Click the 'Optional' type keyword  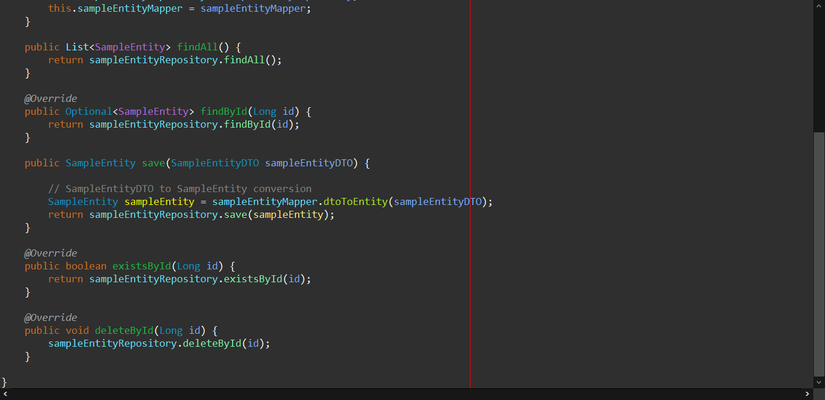point(89,111)
